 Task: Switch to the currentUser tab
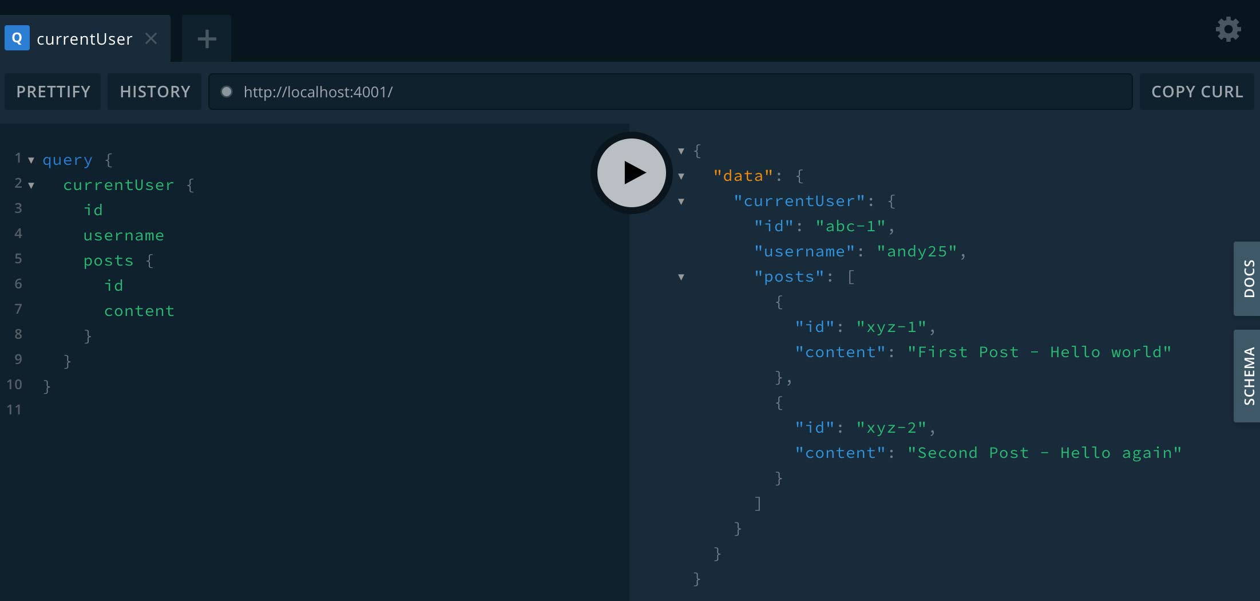click(84, 39)
